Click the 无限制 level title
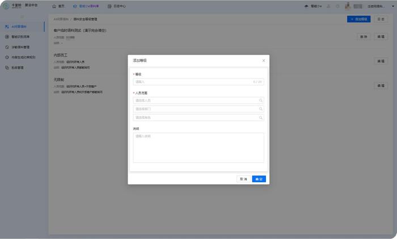This screenshot has height=239, width=397. [x=59, y=80]
